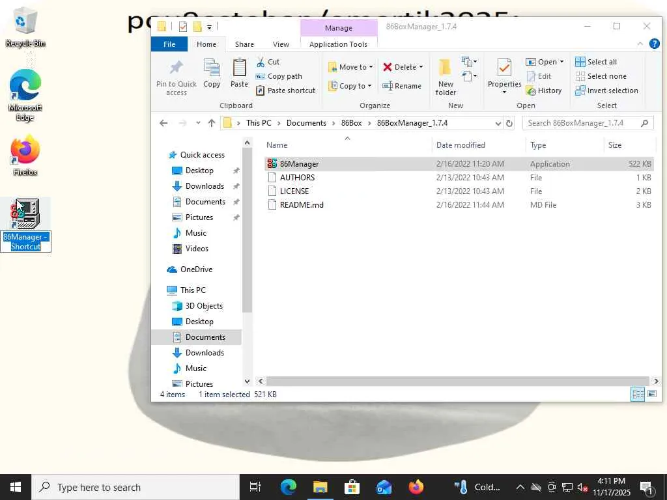The width and height of the screenshot is (667, 500).
Task: Click the Manage contextual tab
Action: coord(339,28)
